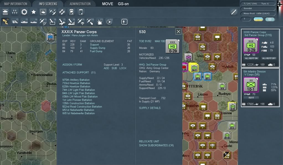283x165 pixels.
Task: Select the F10 air transfer mode
Action: pyautogui.click(x=90, y=22)
